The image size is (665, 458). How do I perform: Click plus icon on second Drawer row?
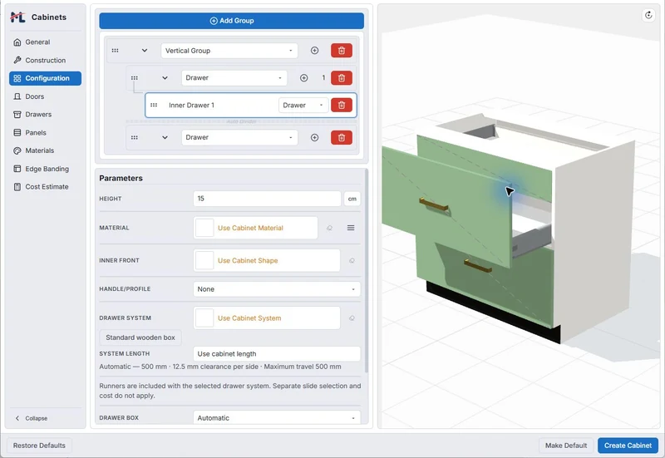[315, 137]
